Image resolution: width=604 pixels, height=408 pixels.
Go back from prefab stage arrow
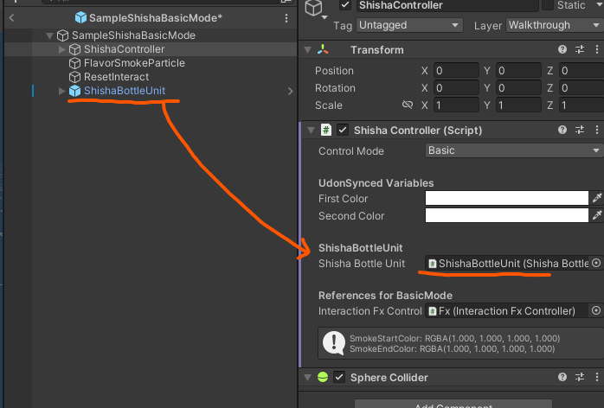[11, 17]
